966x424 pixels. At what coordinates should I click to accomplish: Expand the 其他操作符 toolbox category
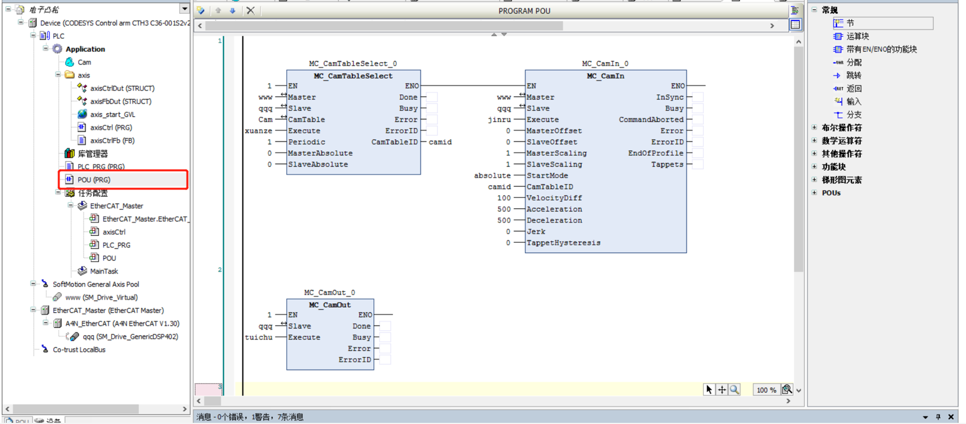click(x=815, y=154)
